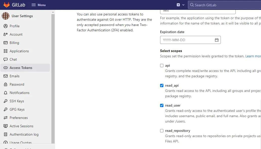Open the Billing page

(25, 43)
